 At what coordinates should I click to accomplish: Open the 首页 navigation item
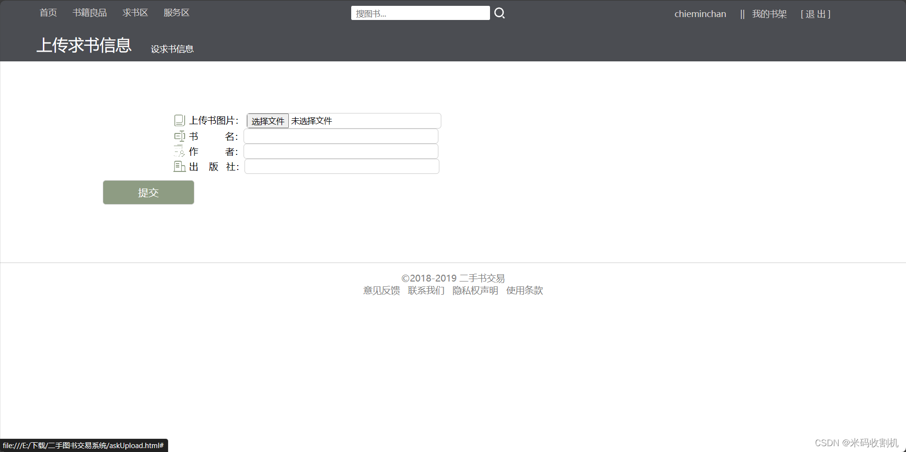pos(48,13)
